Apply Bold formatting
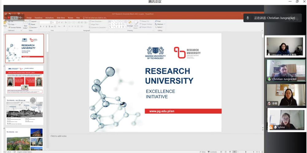This screenshot has height=153, width=307. pyautogui.click(x=41, y=26)
